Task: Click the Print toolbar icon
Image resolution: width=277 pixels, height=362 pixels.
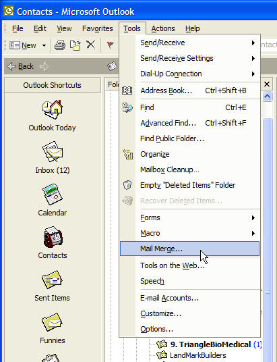Action: point(60,45)
